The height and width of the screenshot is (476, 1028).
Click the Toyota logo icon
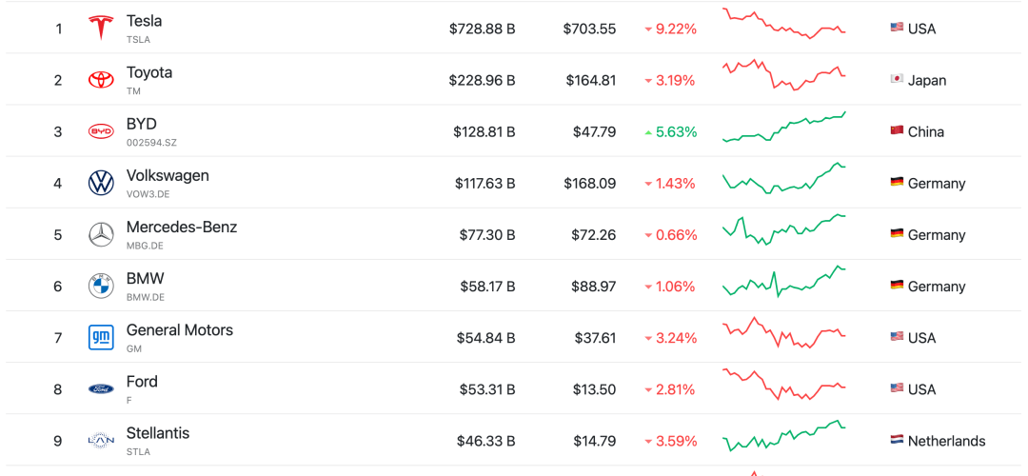[x=101, y=80]
